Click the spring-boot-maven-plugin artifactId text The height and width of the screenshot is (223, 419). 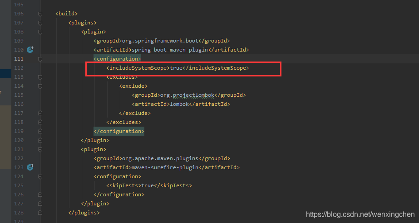(170, 50)
